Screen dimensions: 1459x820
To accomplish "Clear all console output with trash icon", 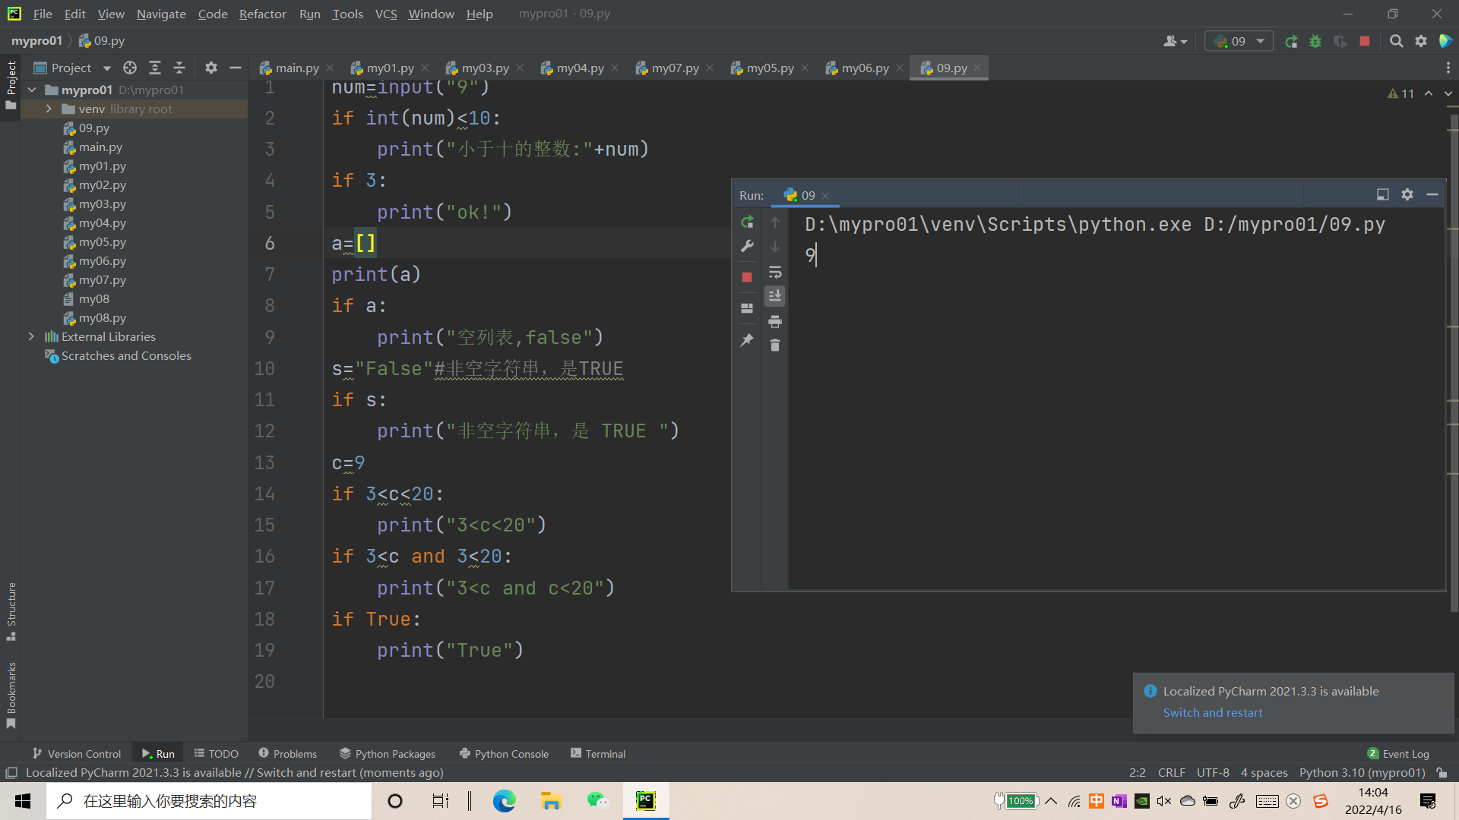I will tap(775, 345).
